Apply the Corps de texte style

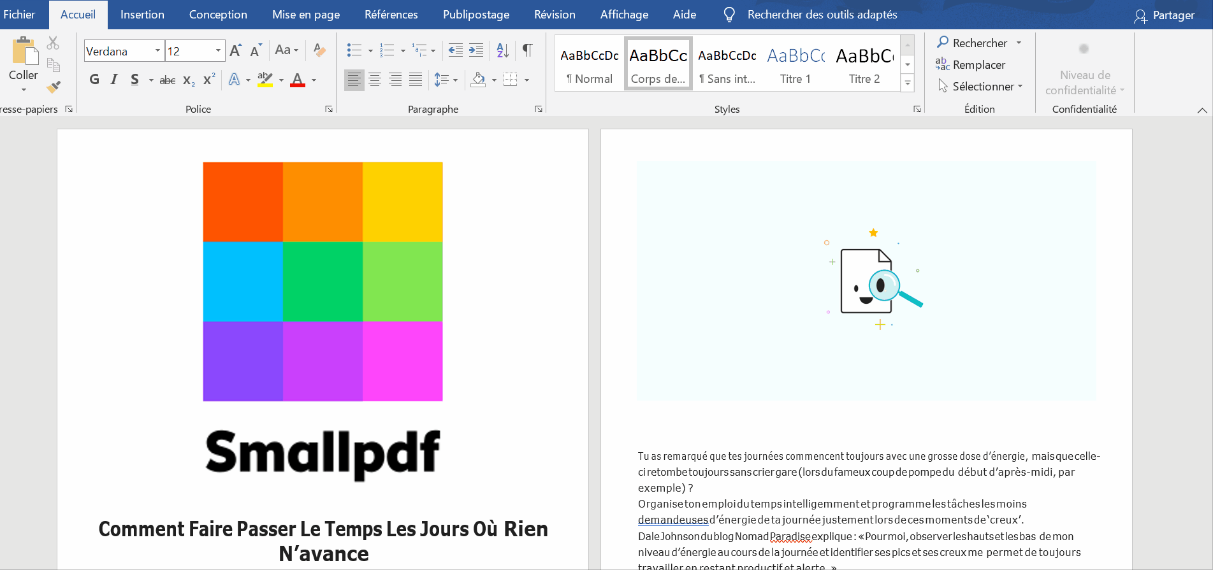click(658, 64)
